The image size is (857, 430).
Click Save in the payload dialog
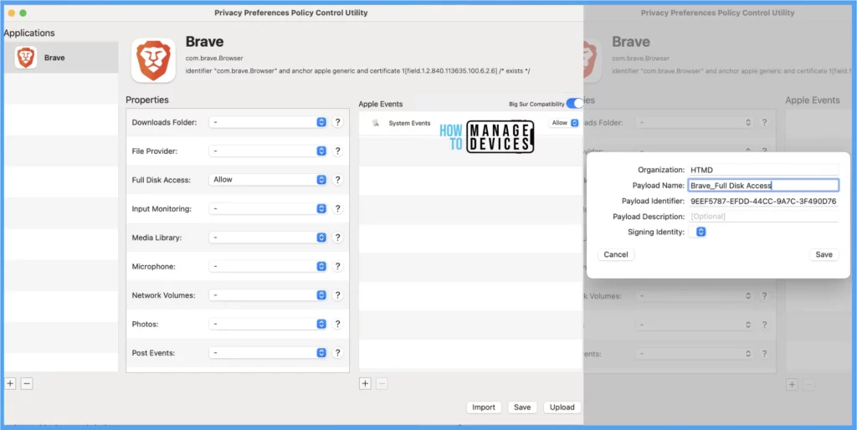coord(824,254)
